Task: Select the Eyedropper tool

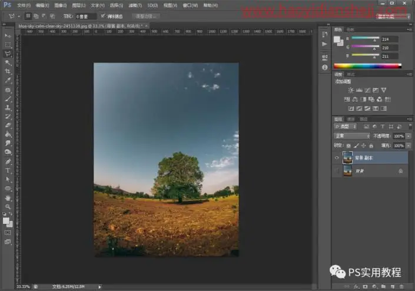Action: coord(8,81)
